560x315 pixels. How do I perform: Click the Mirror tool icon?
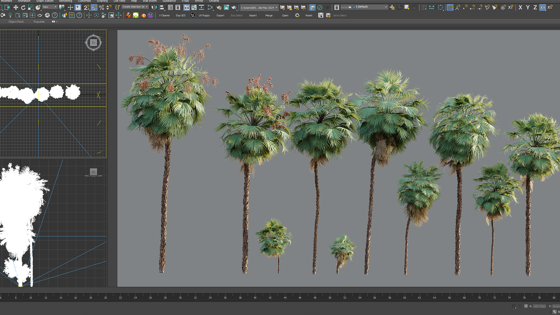tap(154, 7)
